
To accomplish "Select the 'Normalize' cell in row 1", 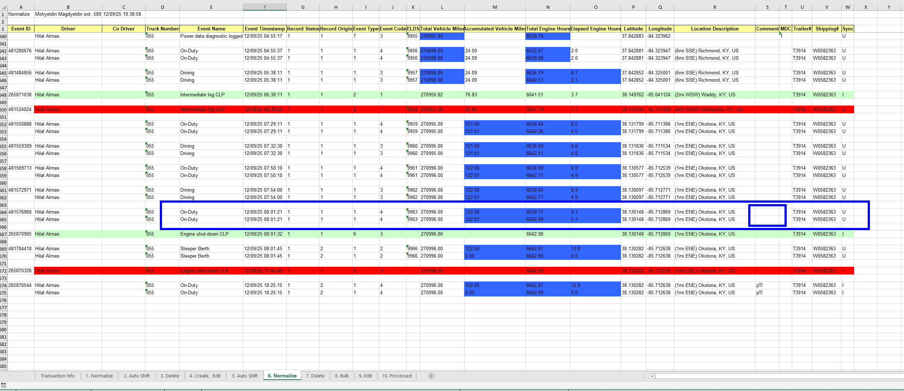I will click(x=21, y=14).
